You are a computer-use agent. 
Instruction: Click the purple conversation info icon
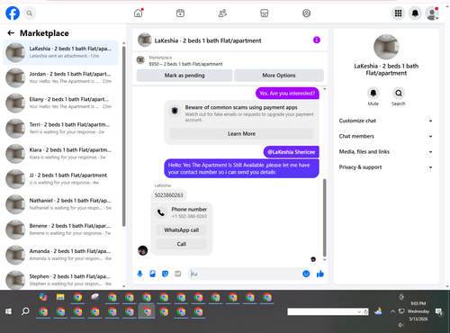(317, 40)
